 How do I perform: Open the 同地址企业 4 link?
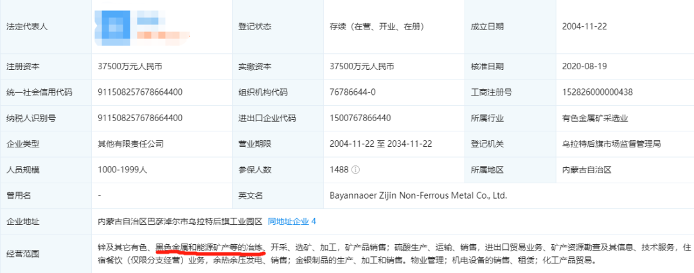tap(292, 221)
